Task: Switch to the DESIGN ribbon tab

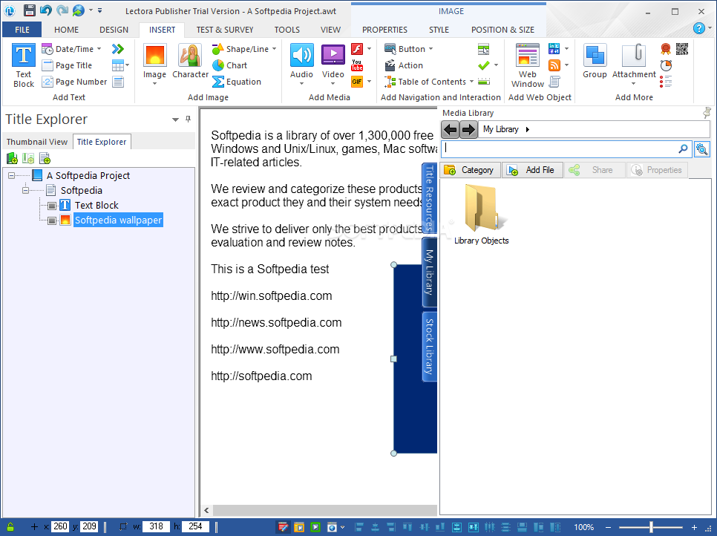Action: [114, 30]
